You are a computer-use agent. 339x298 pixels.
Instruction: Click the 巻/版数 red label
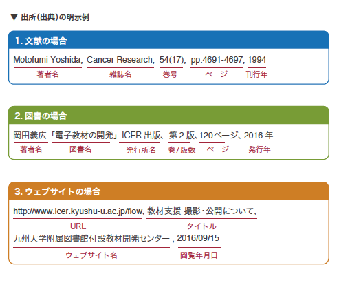coord(182,150)
